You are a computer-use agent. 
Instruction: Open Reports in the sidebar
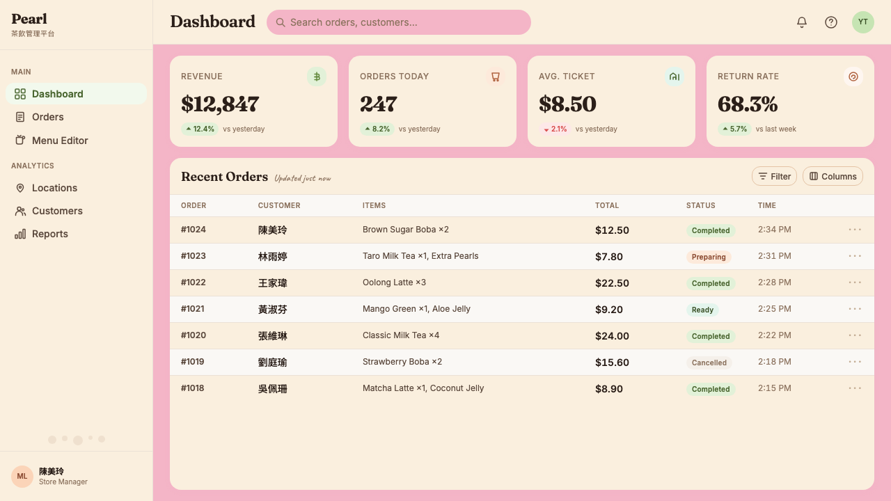click(77, 234)
